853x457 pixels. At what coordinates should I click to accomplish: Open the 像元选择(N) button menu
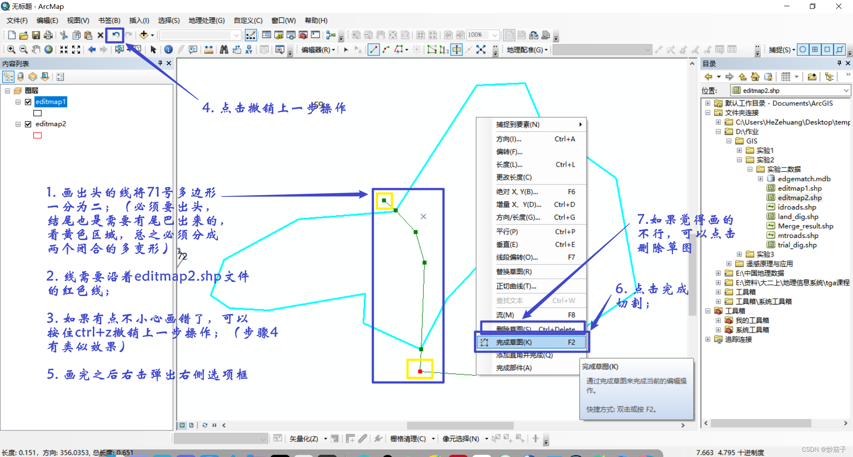click(465, 439)
